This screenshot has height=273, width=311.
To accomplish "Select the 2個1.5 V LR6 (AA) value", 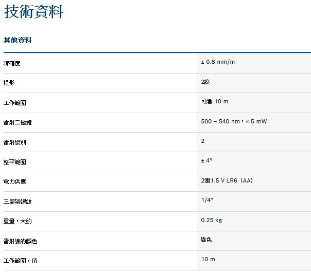I will pyautogui.click(x=227, y=180).
